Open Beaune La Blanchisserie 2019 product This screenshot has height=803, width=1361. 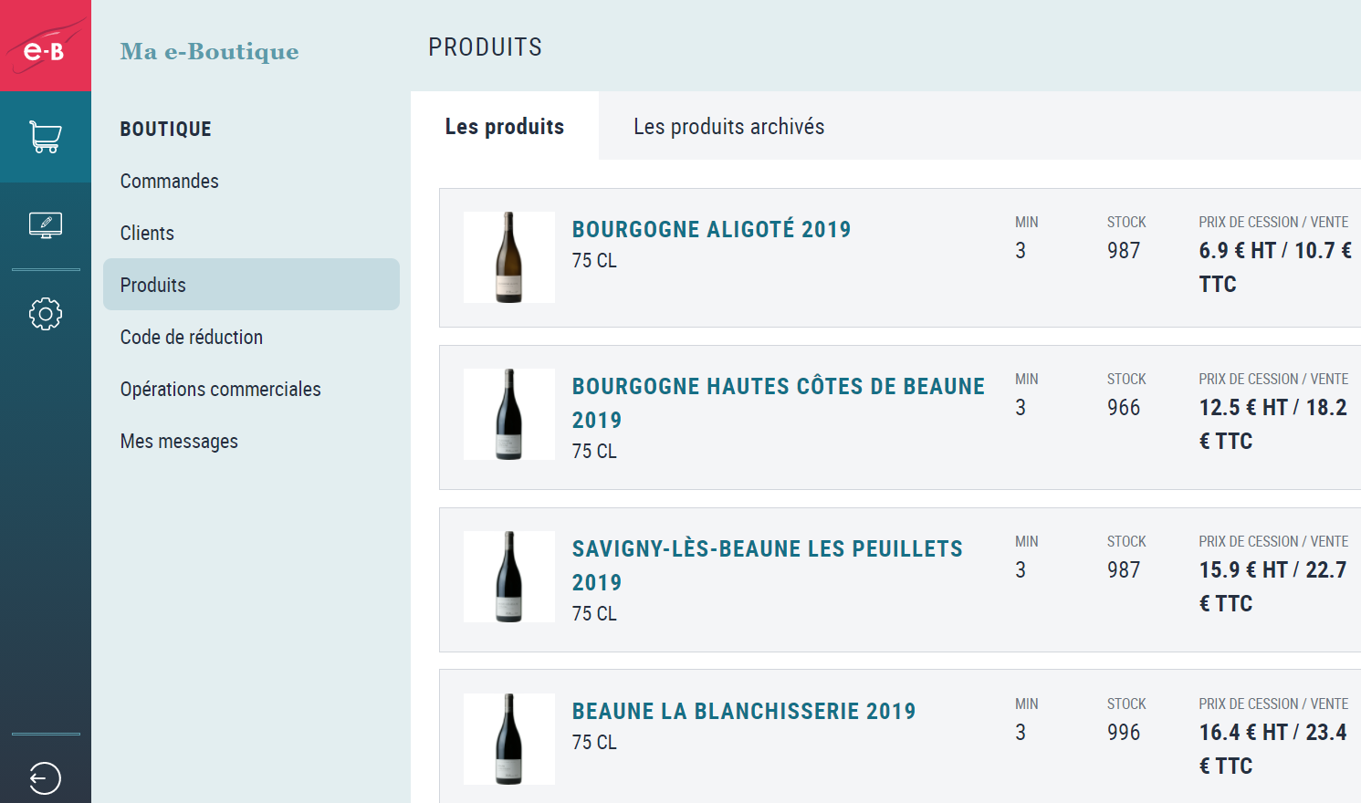[744, 711]
